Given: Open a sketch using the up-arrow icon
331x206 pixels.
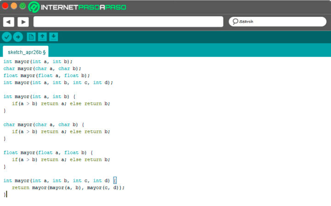Looking at the screenshot, I should tap(42, 37).
